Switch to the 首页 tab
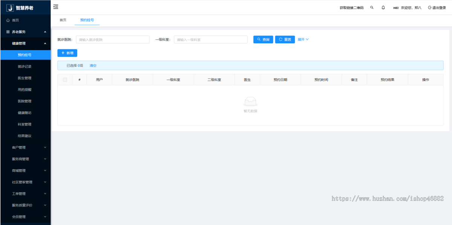The width and height of the screenshot is (452, 225). tap(63, 20)
